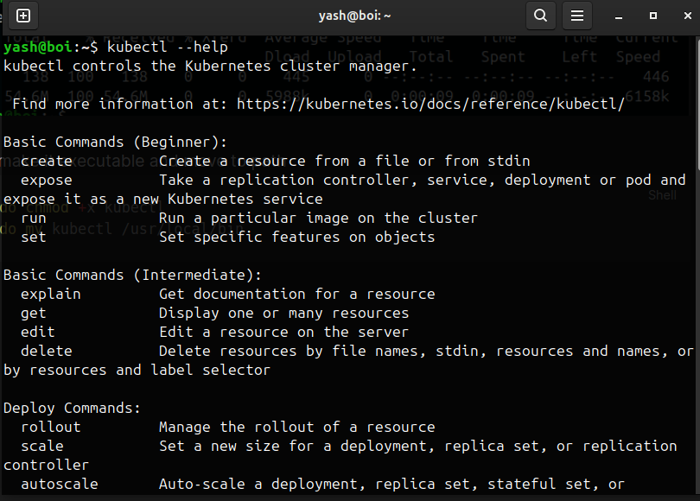This screenshot has width=700, height=501.
Task: Click the 'explain' command in the list
Action: (51, 294)
